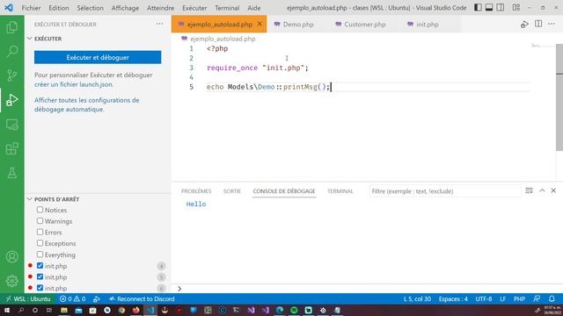
Task: Maximize the panel with chevron up
Action: 542,190
